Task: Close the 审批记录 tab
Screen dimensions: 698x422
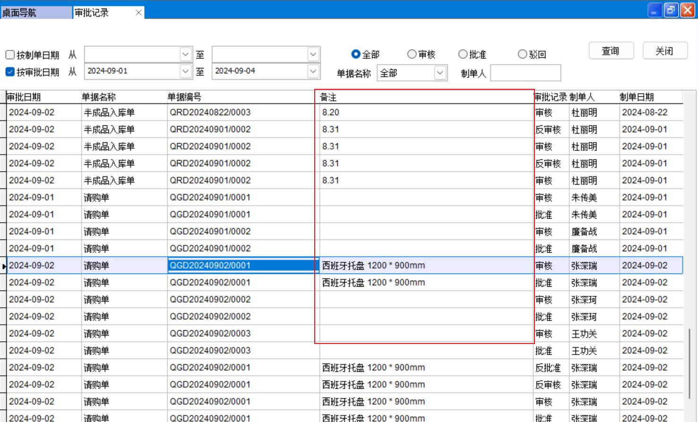Action: 138,13
